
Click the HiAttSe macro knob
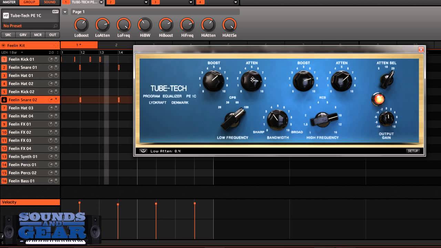pos(229,25)
